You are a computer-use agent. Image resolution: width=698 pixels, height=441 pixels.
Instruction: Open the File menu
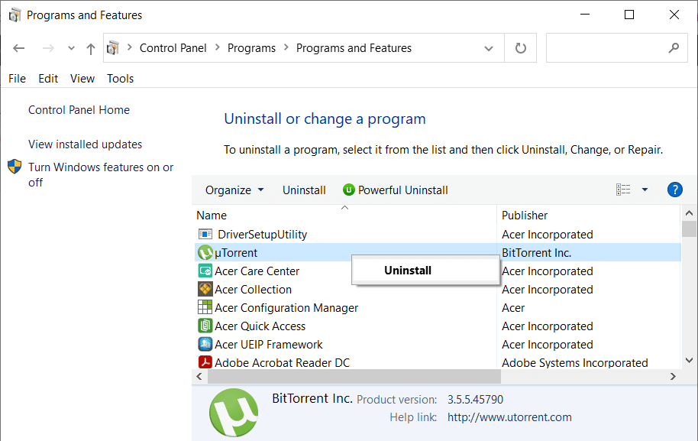tap(17, 78)
